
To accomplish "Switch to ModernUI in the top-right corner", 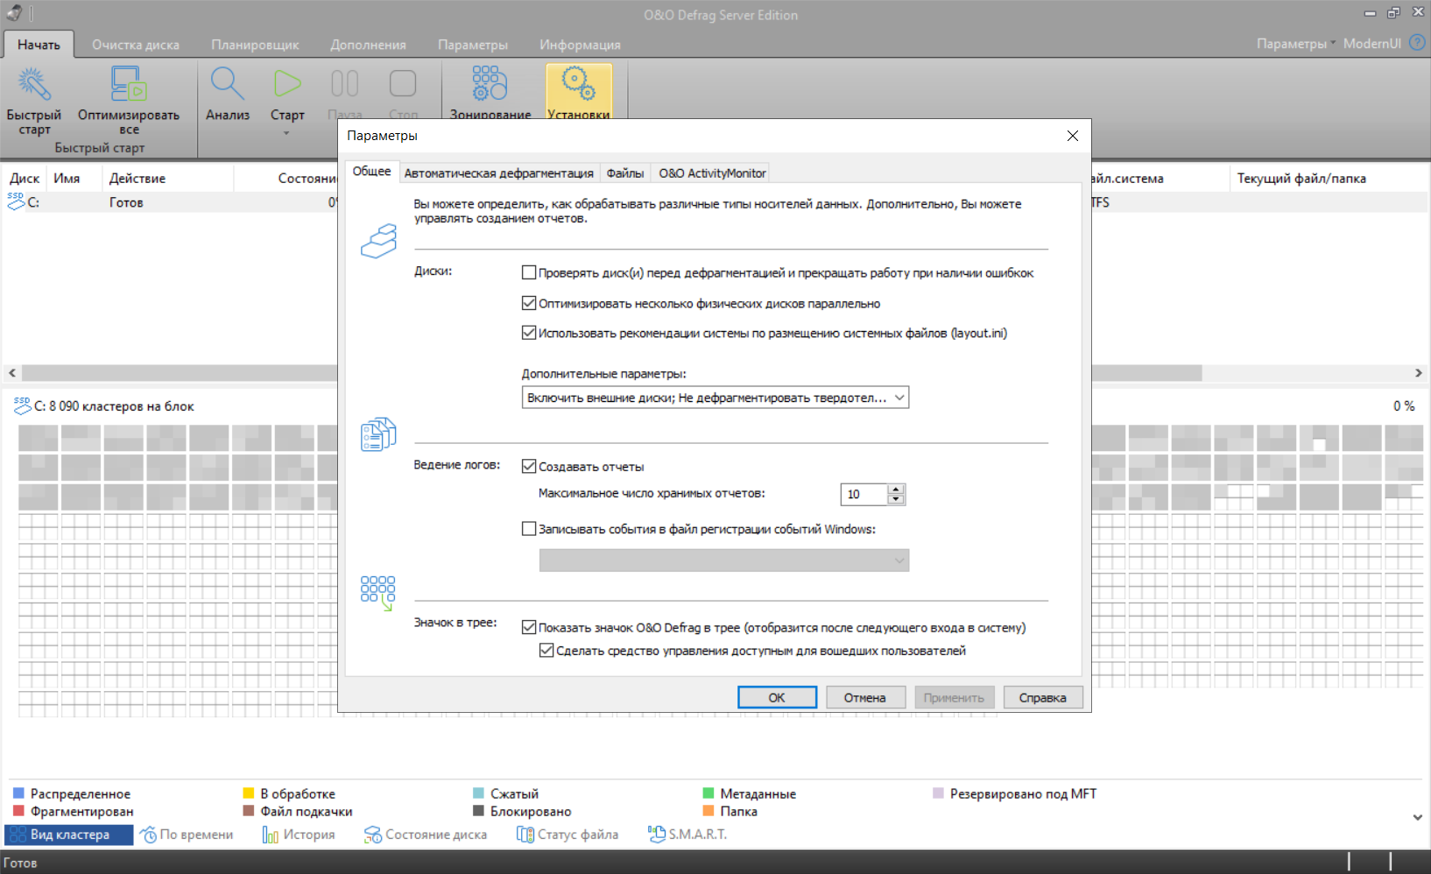I will click(x=1371, y=44).
